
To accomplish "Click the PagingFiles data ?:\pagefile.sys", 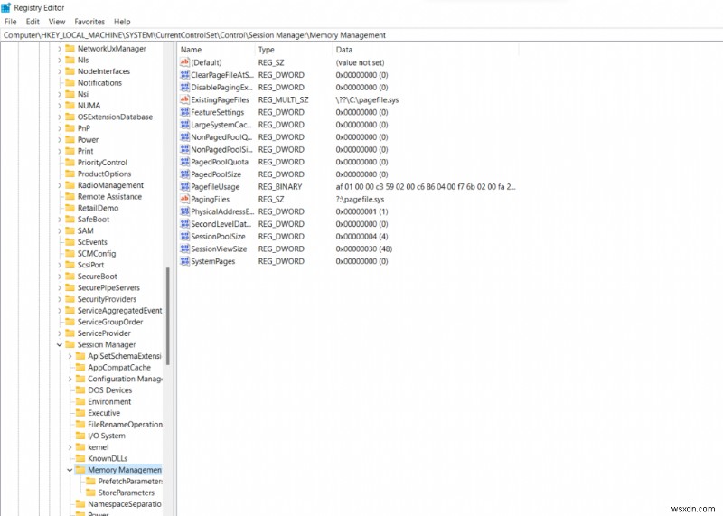I will (x=360, y=199).
